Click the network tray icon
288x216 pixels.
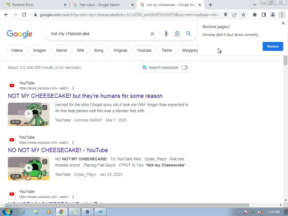[253, 212]
